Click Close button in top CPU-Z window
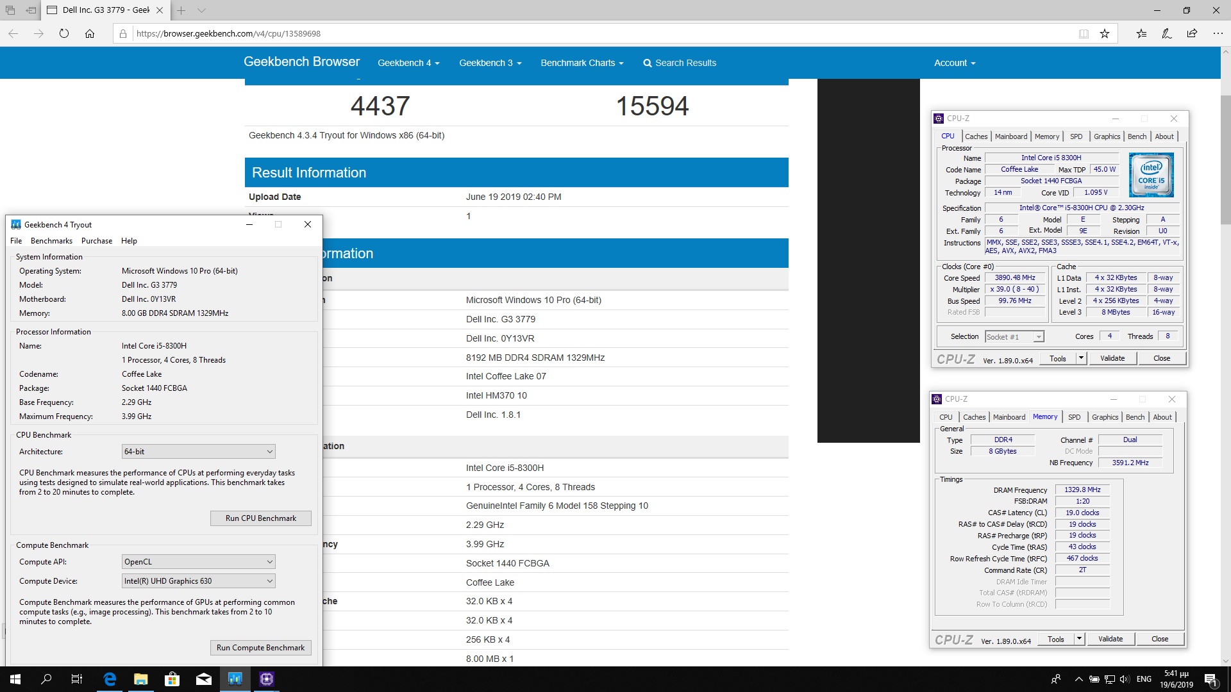The width and height of the screenshot is (1231, 692). 1162,359
